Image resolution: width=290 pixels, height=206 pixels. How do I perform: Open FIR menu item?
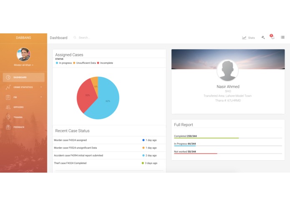[x=24, y=97]
